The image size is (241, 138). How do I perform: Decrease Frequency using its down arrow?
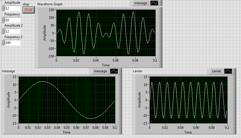3,21
